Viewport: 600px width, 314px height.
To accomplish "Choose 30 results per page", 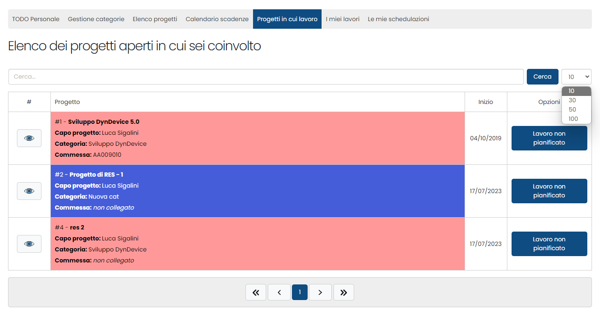I will pyautogui.click(x=572, y=100).
